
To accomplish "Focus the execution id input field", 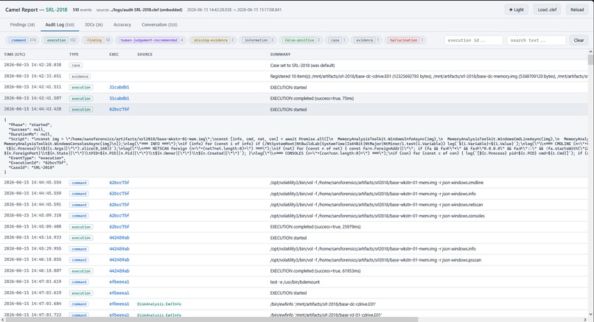I will point(474,40).
